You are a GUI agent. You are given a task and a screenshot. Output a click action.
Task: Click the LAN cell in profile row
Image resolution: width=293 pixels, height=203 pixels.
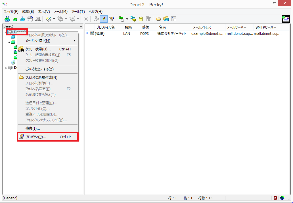[x=127, y=34]
